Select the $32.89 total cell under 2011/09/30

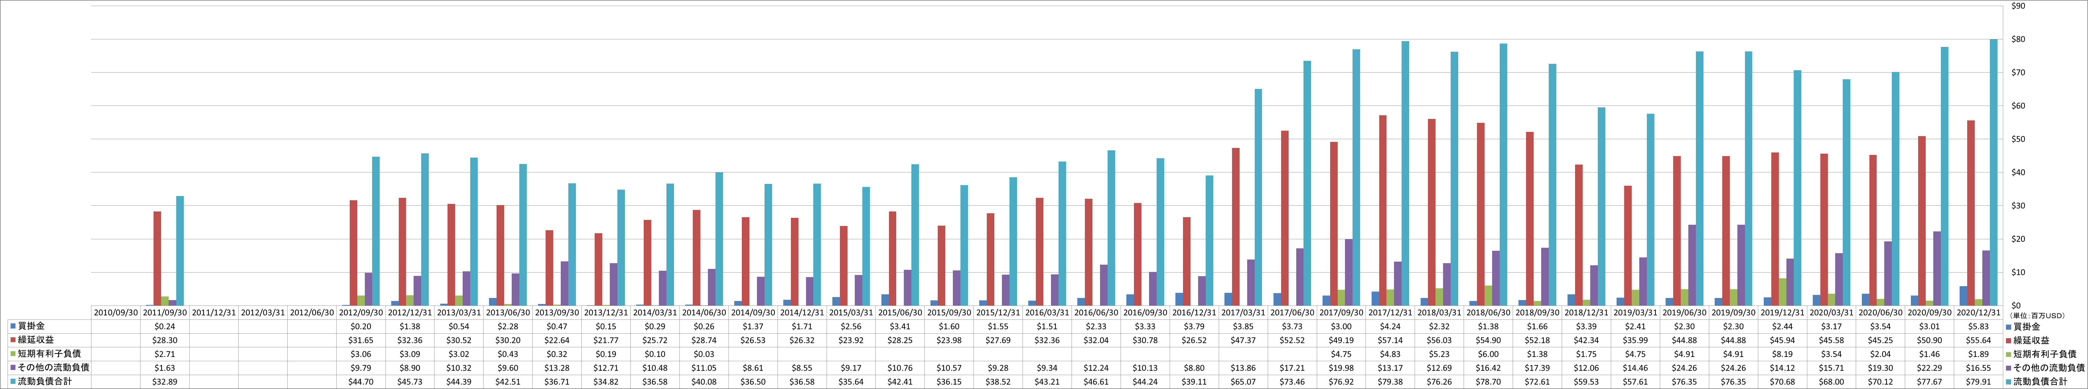164,382
